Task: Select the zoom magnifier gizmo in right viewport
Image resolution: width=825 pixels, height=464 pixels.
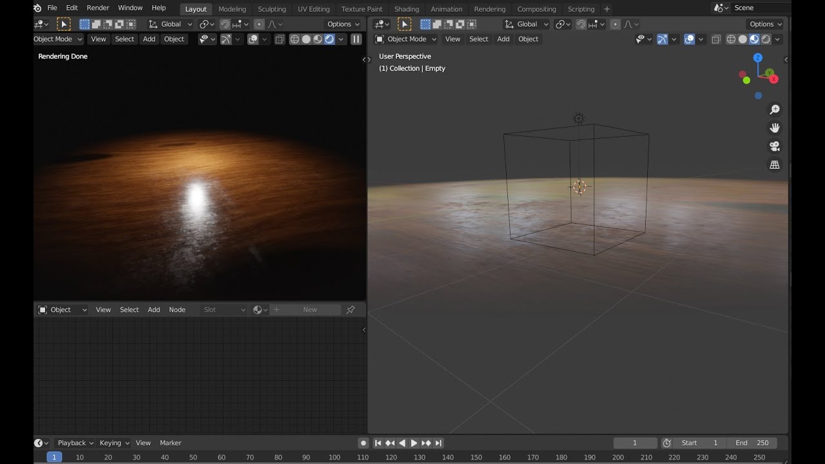Action: point(775,110)
